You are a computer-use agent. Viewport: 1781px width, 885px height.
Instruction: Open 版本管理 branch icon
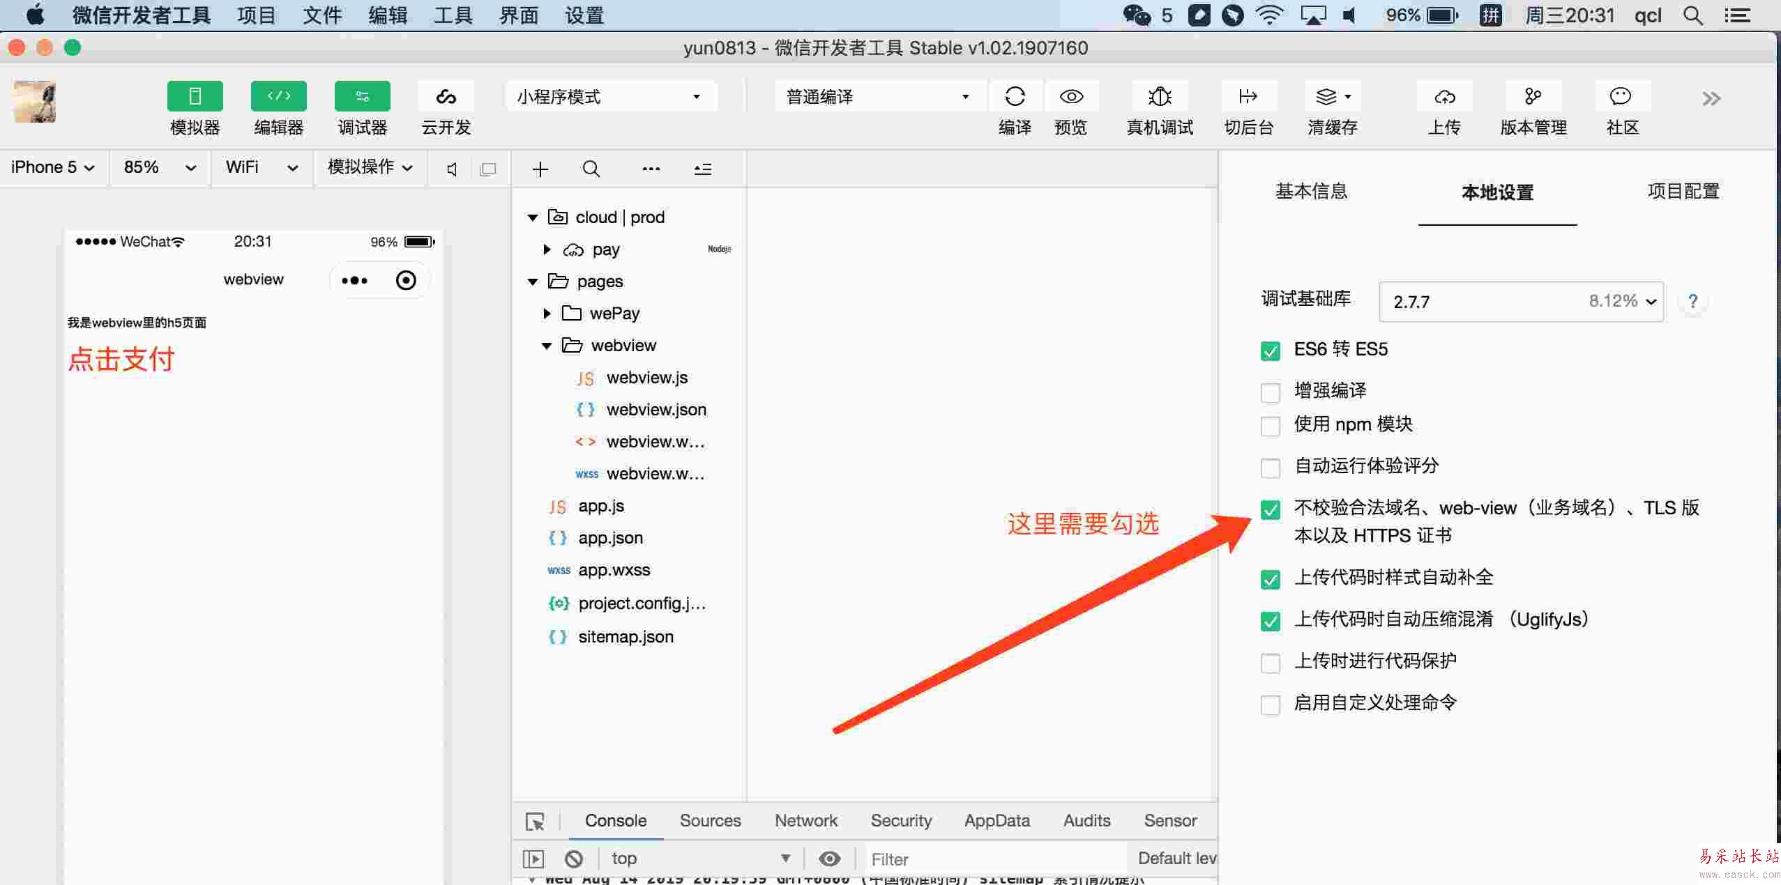coord(1533,97)
